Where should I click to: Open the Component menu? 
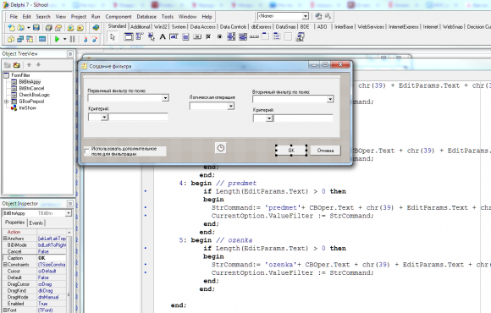point(119,17)
